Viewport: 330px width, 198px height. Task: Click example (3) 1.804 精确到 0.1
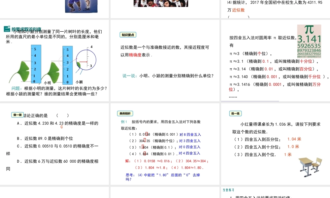pyautogui.click(x=152, y=147)
